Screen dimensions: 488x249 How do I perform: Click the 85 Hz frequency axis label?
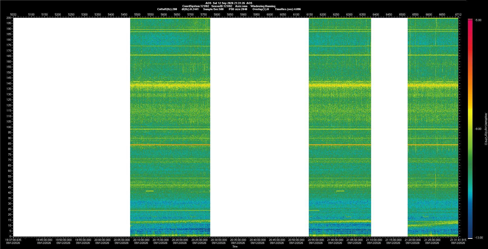tap(10, 144)
